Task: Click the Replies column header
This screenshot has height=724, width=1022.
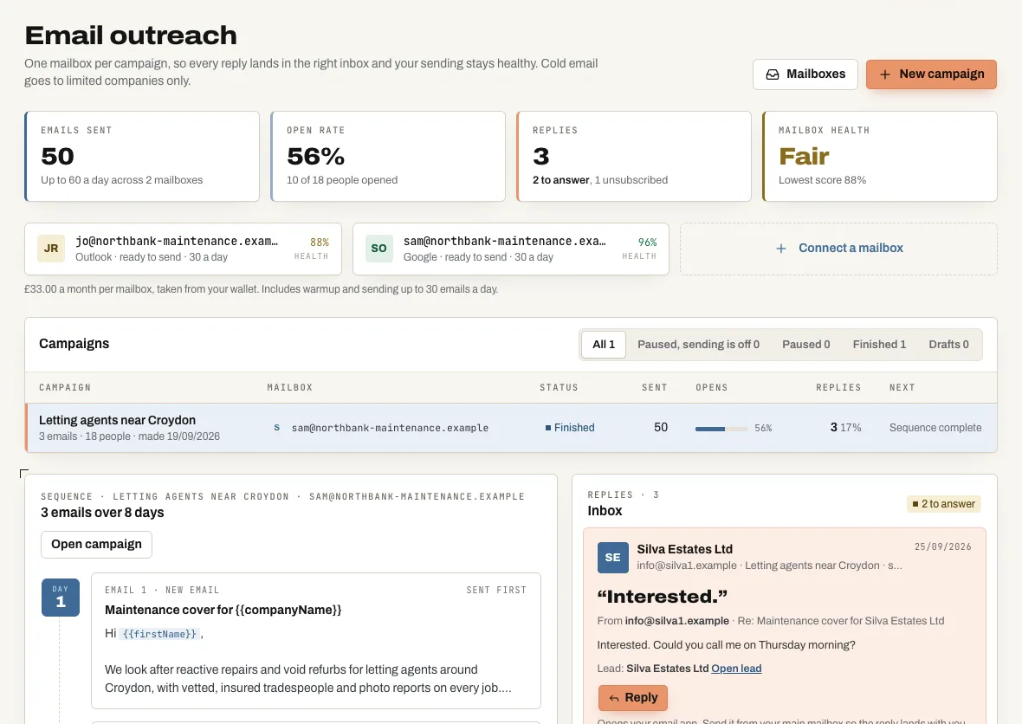Action: click(x=838, y=387)
